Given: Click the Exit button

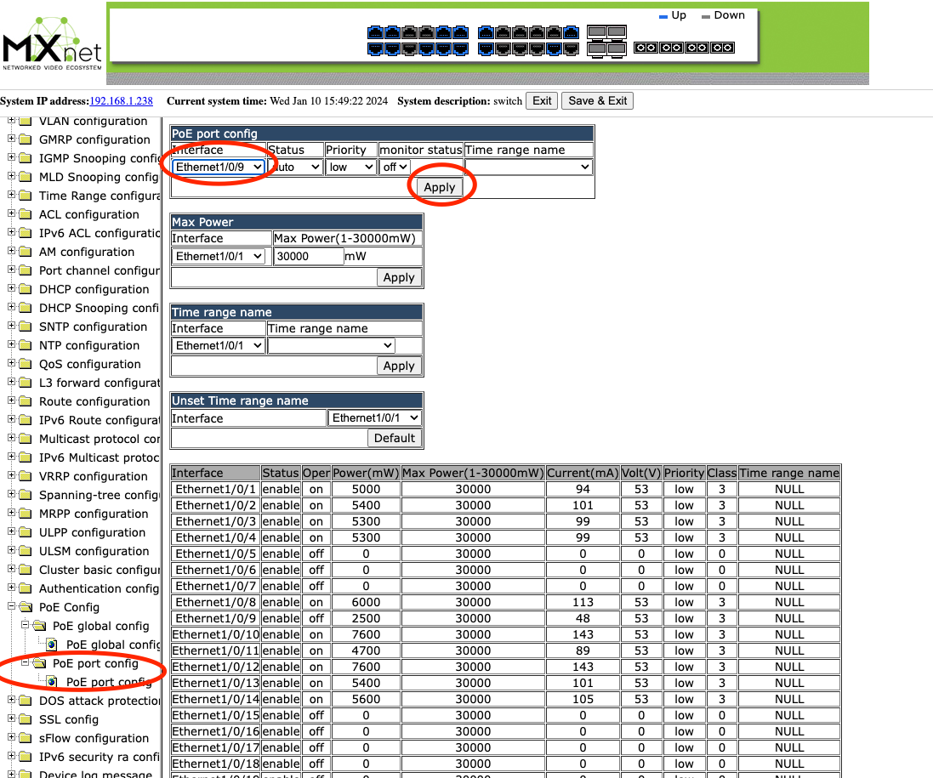Looking at the screenshot, I should coord(542,100).
